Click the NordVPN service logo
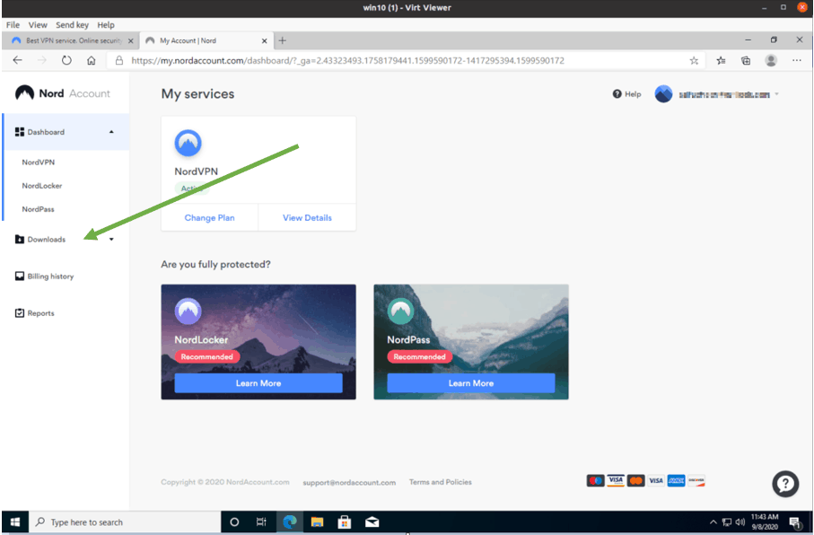The height and width of the screenshot is (535, 814). (x=188, y=144)
